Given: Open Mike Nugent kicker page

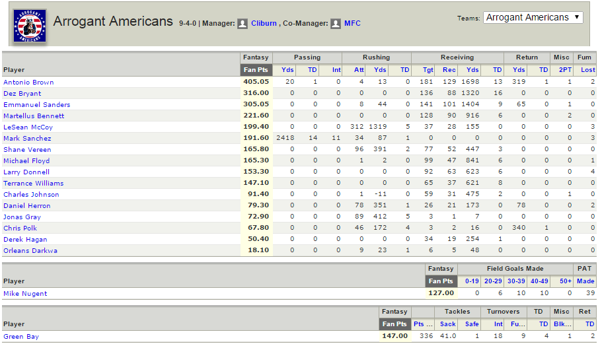Looking at the screenshot, I should [25, 294].
